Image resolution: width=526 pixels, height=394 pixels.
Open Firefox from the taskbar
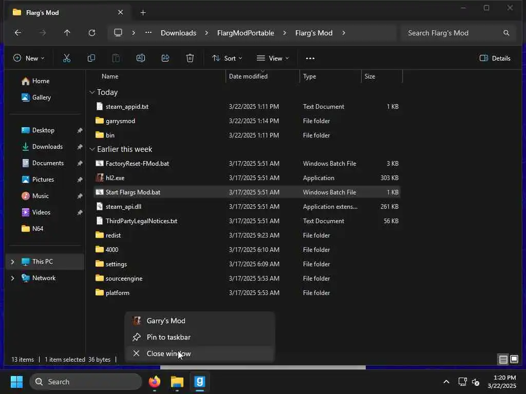click(x=155, y=382)
